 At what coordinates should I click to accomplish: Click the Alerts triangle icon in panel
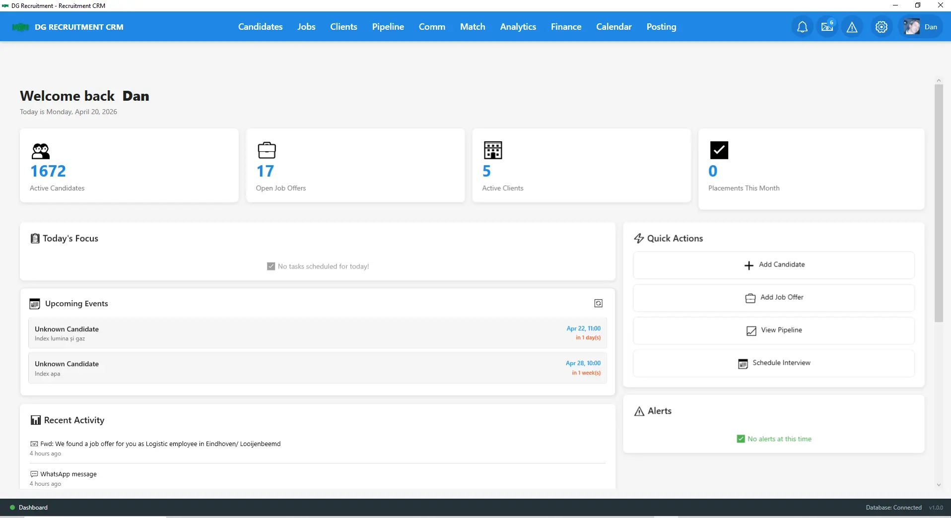tap(639, 411)
